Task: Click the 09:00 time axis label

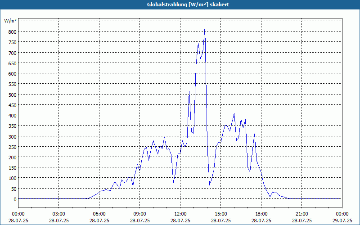Action: [x=140, y=214]
